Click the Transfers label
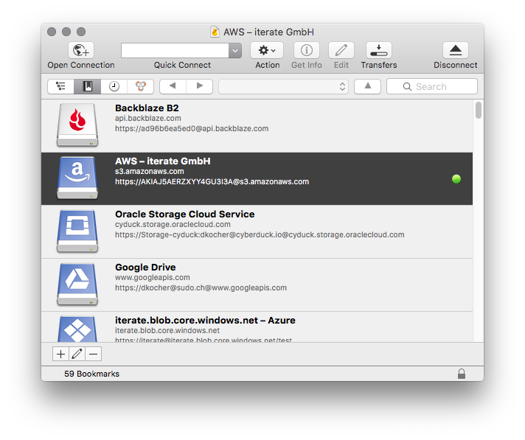Viewport: 525px width, 440px height. pos(379,65)
